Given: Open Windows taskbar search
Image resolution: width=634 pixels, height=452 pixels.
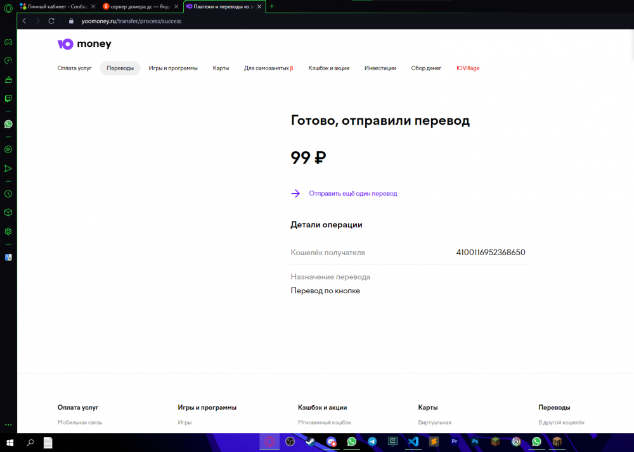Looking at the screenshot, I should (30, 443).
